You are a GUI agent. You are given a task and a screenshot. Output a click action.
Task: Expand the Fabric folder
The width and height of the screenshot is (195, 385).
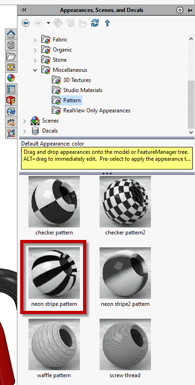[x=35, y=40]
